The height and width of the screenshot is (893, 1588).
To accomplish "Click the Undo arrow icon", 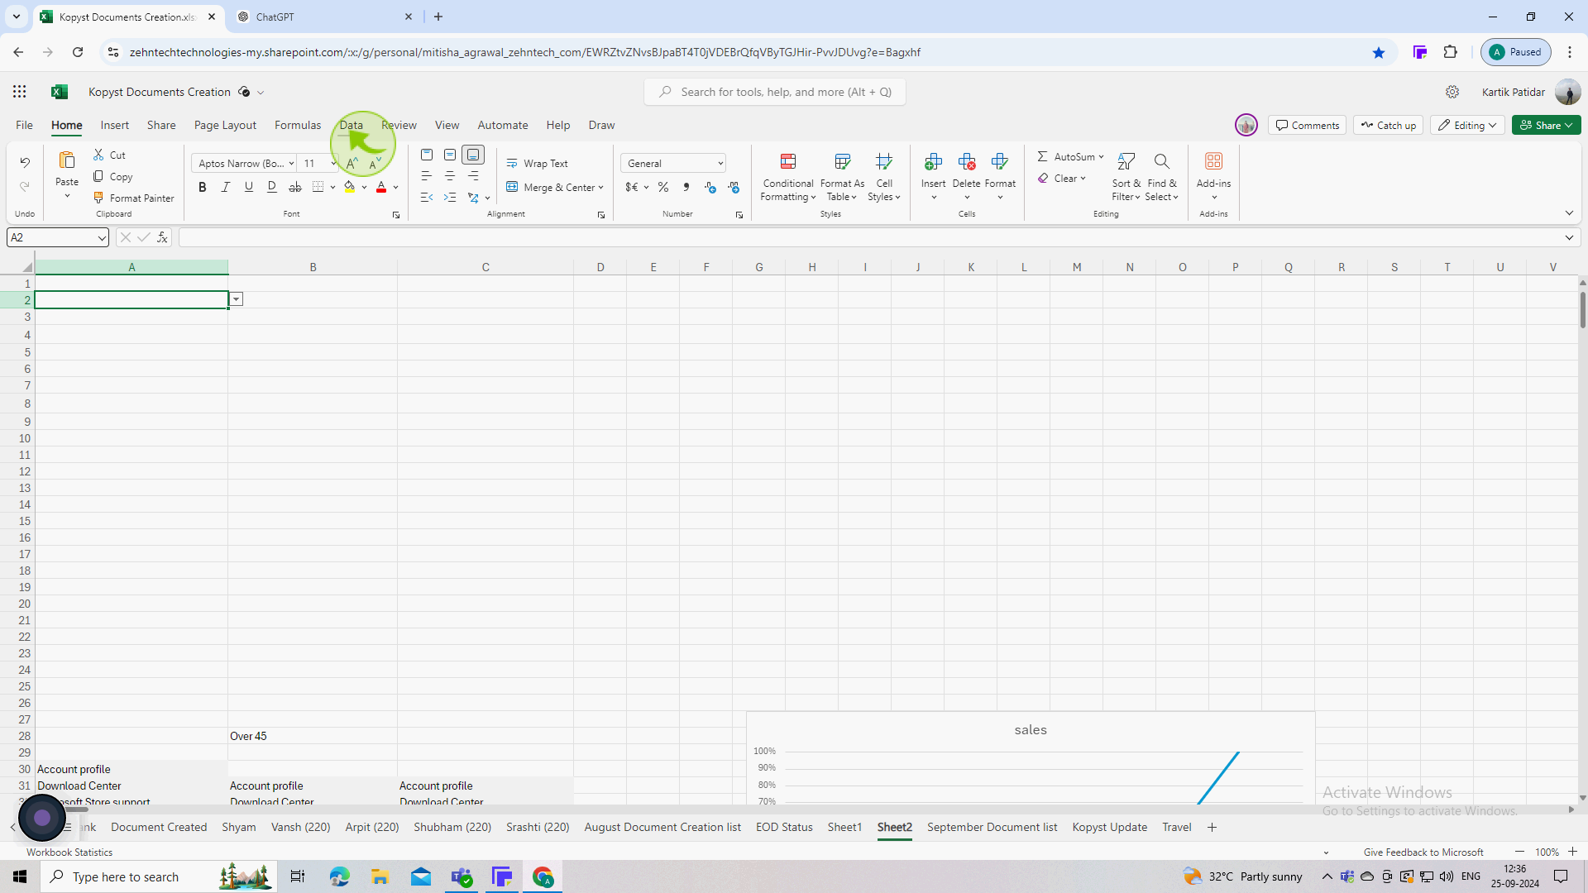I will (x=25, y=162).
